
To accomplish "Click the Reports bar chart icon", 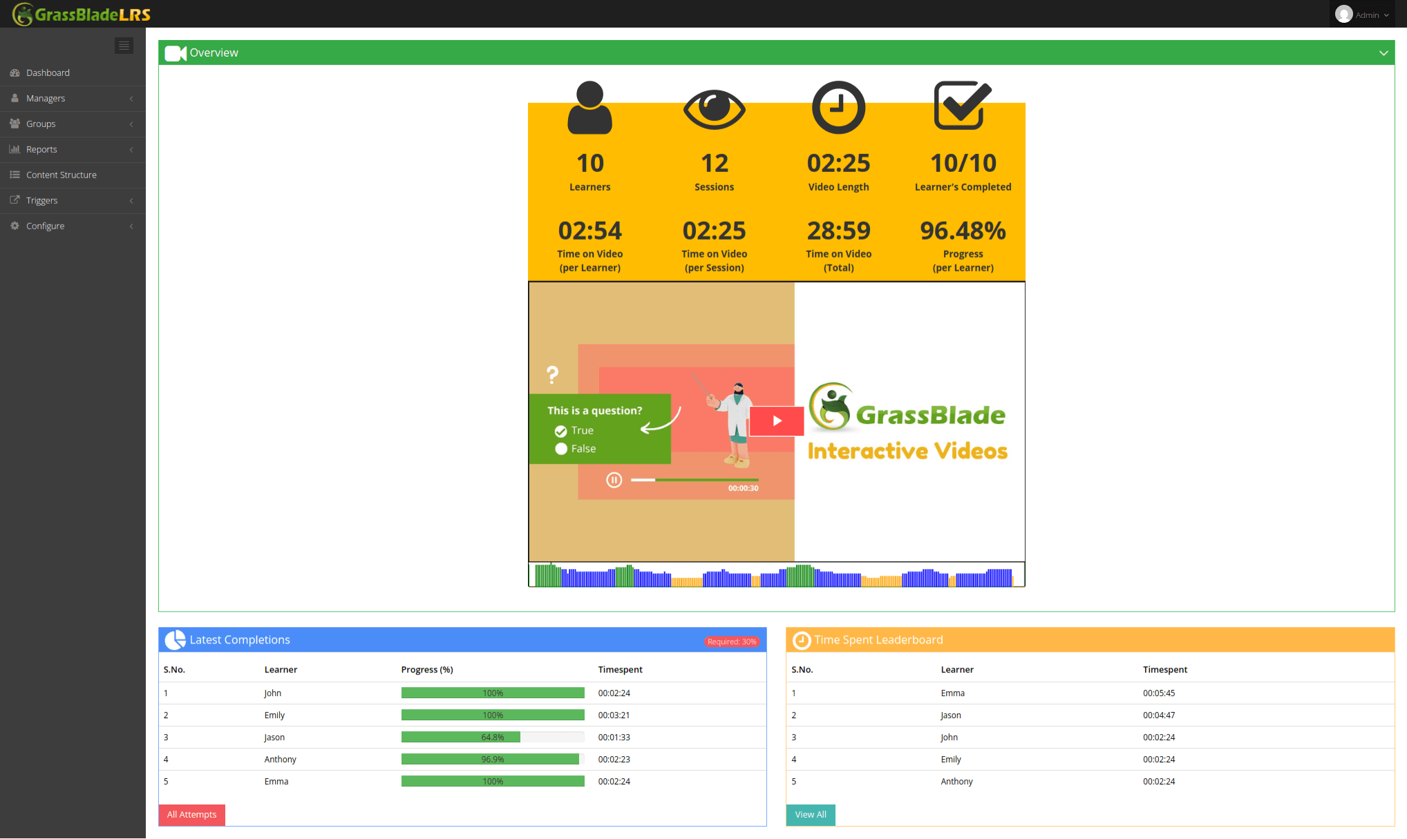I will 15,149.
